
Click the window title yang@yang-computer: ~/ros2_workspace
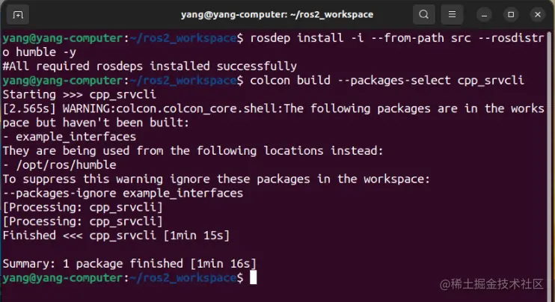click(277, 14)
